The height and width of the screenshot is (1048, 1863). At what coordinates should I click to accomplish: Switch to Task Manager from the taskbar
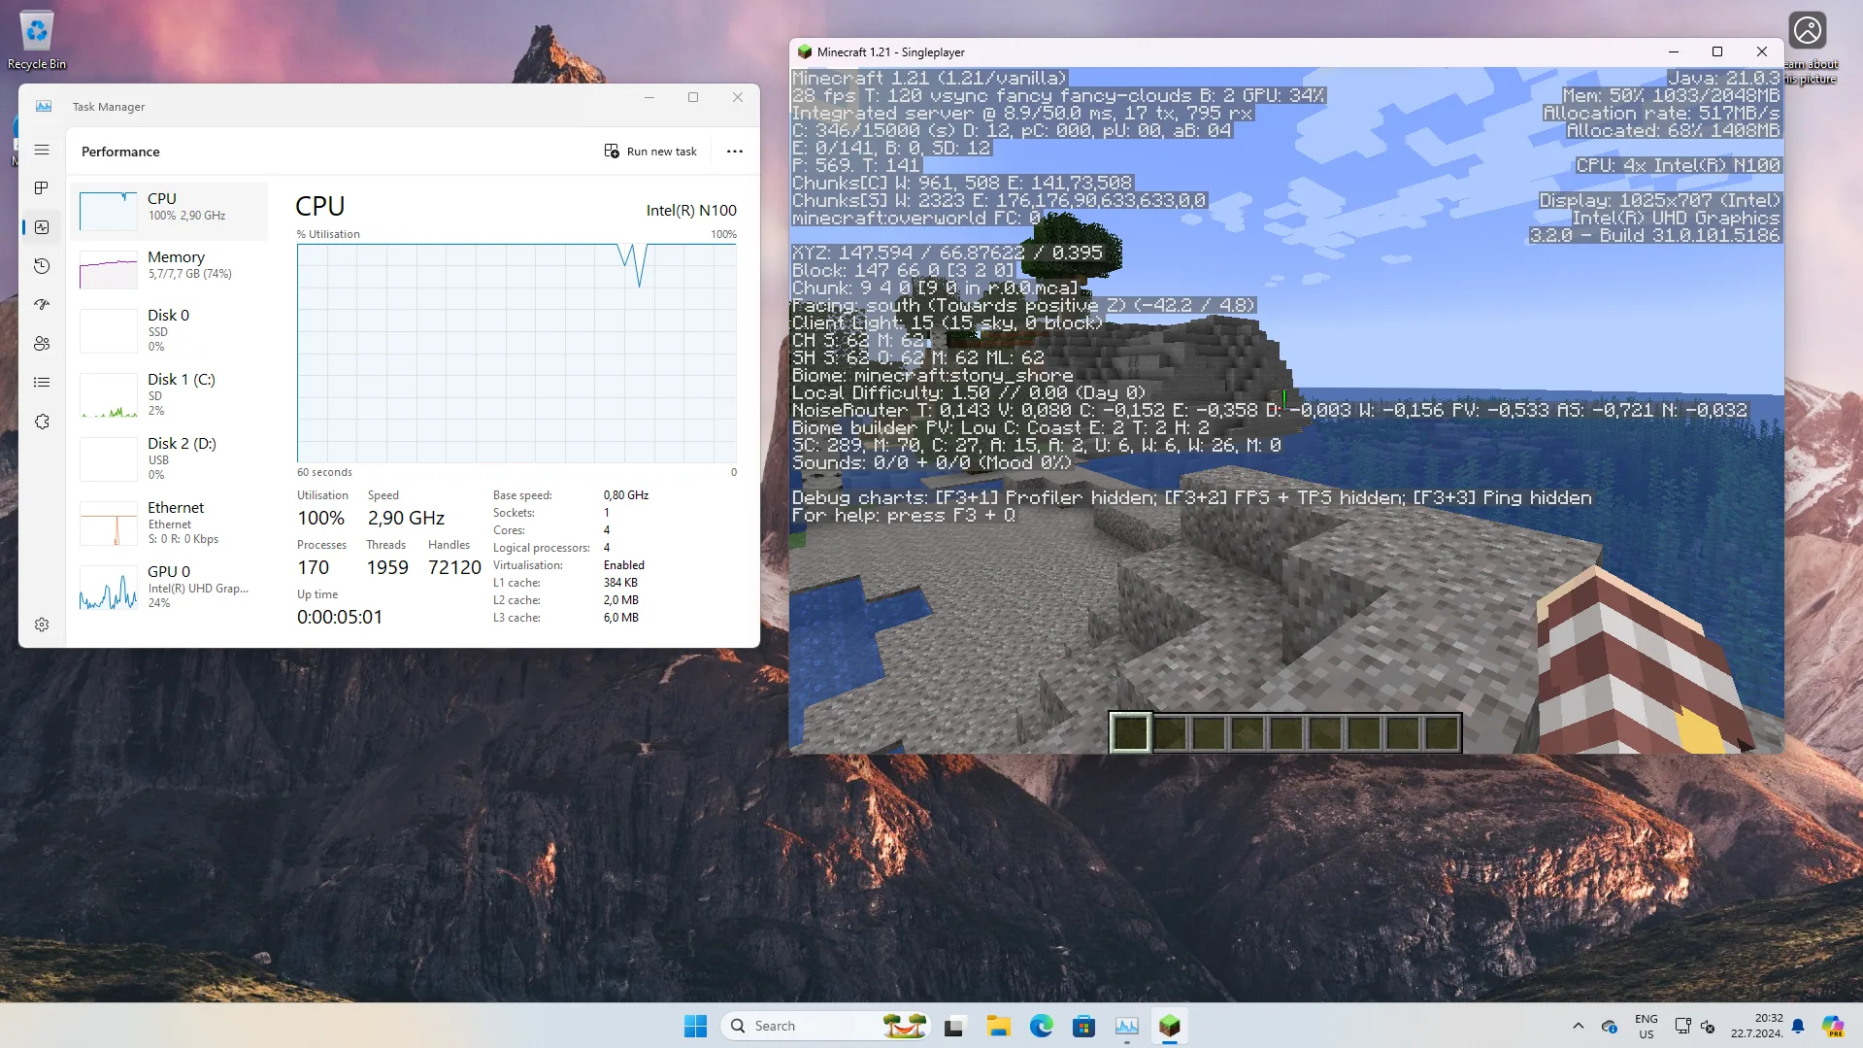(1126, 1026)
